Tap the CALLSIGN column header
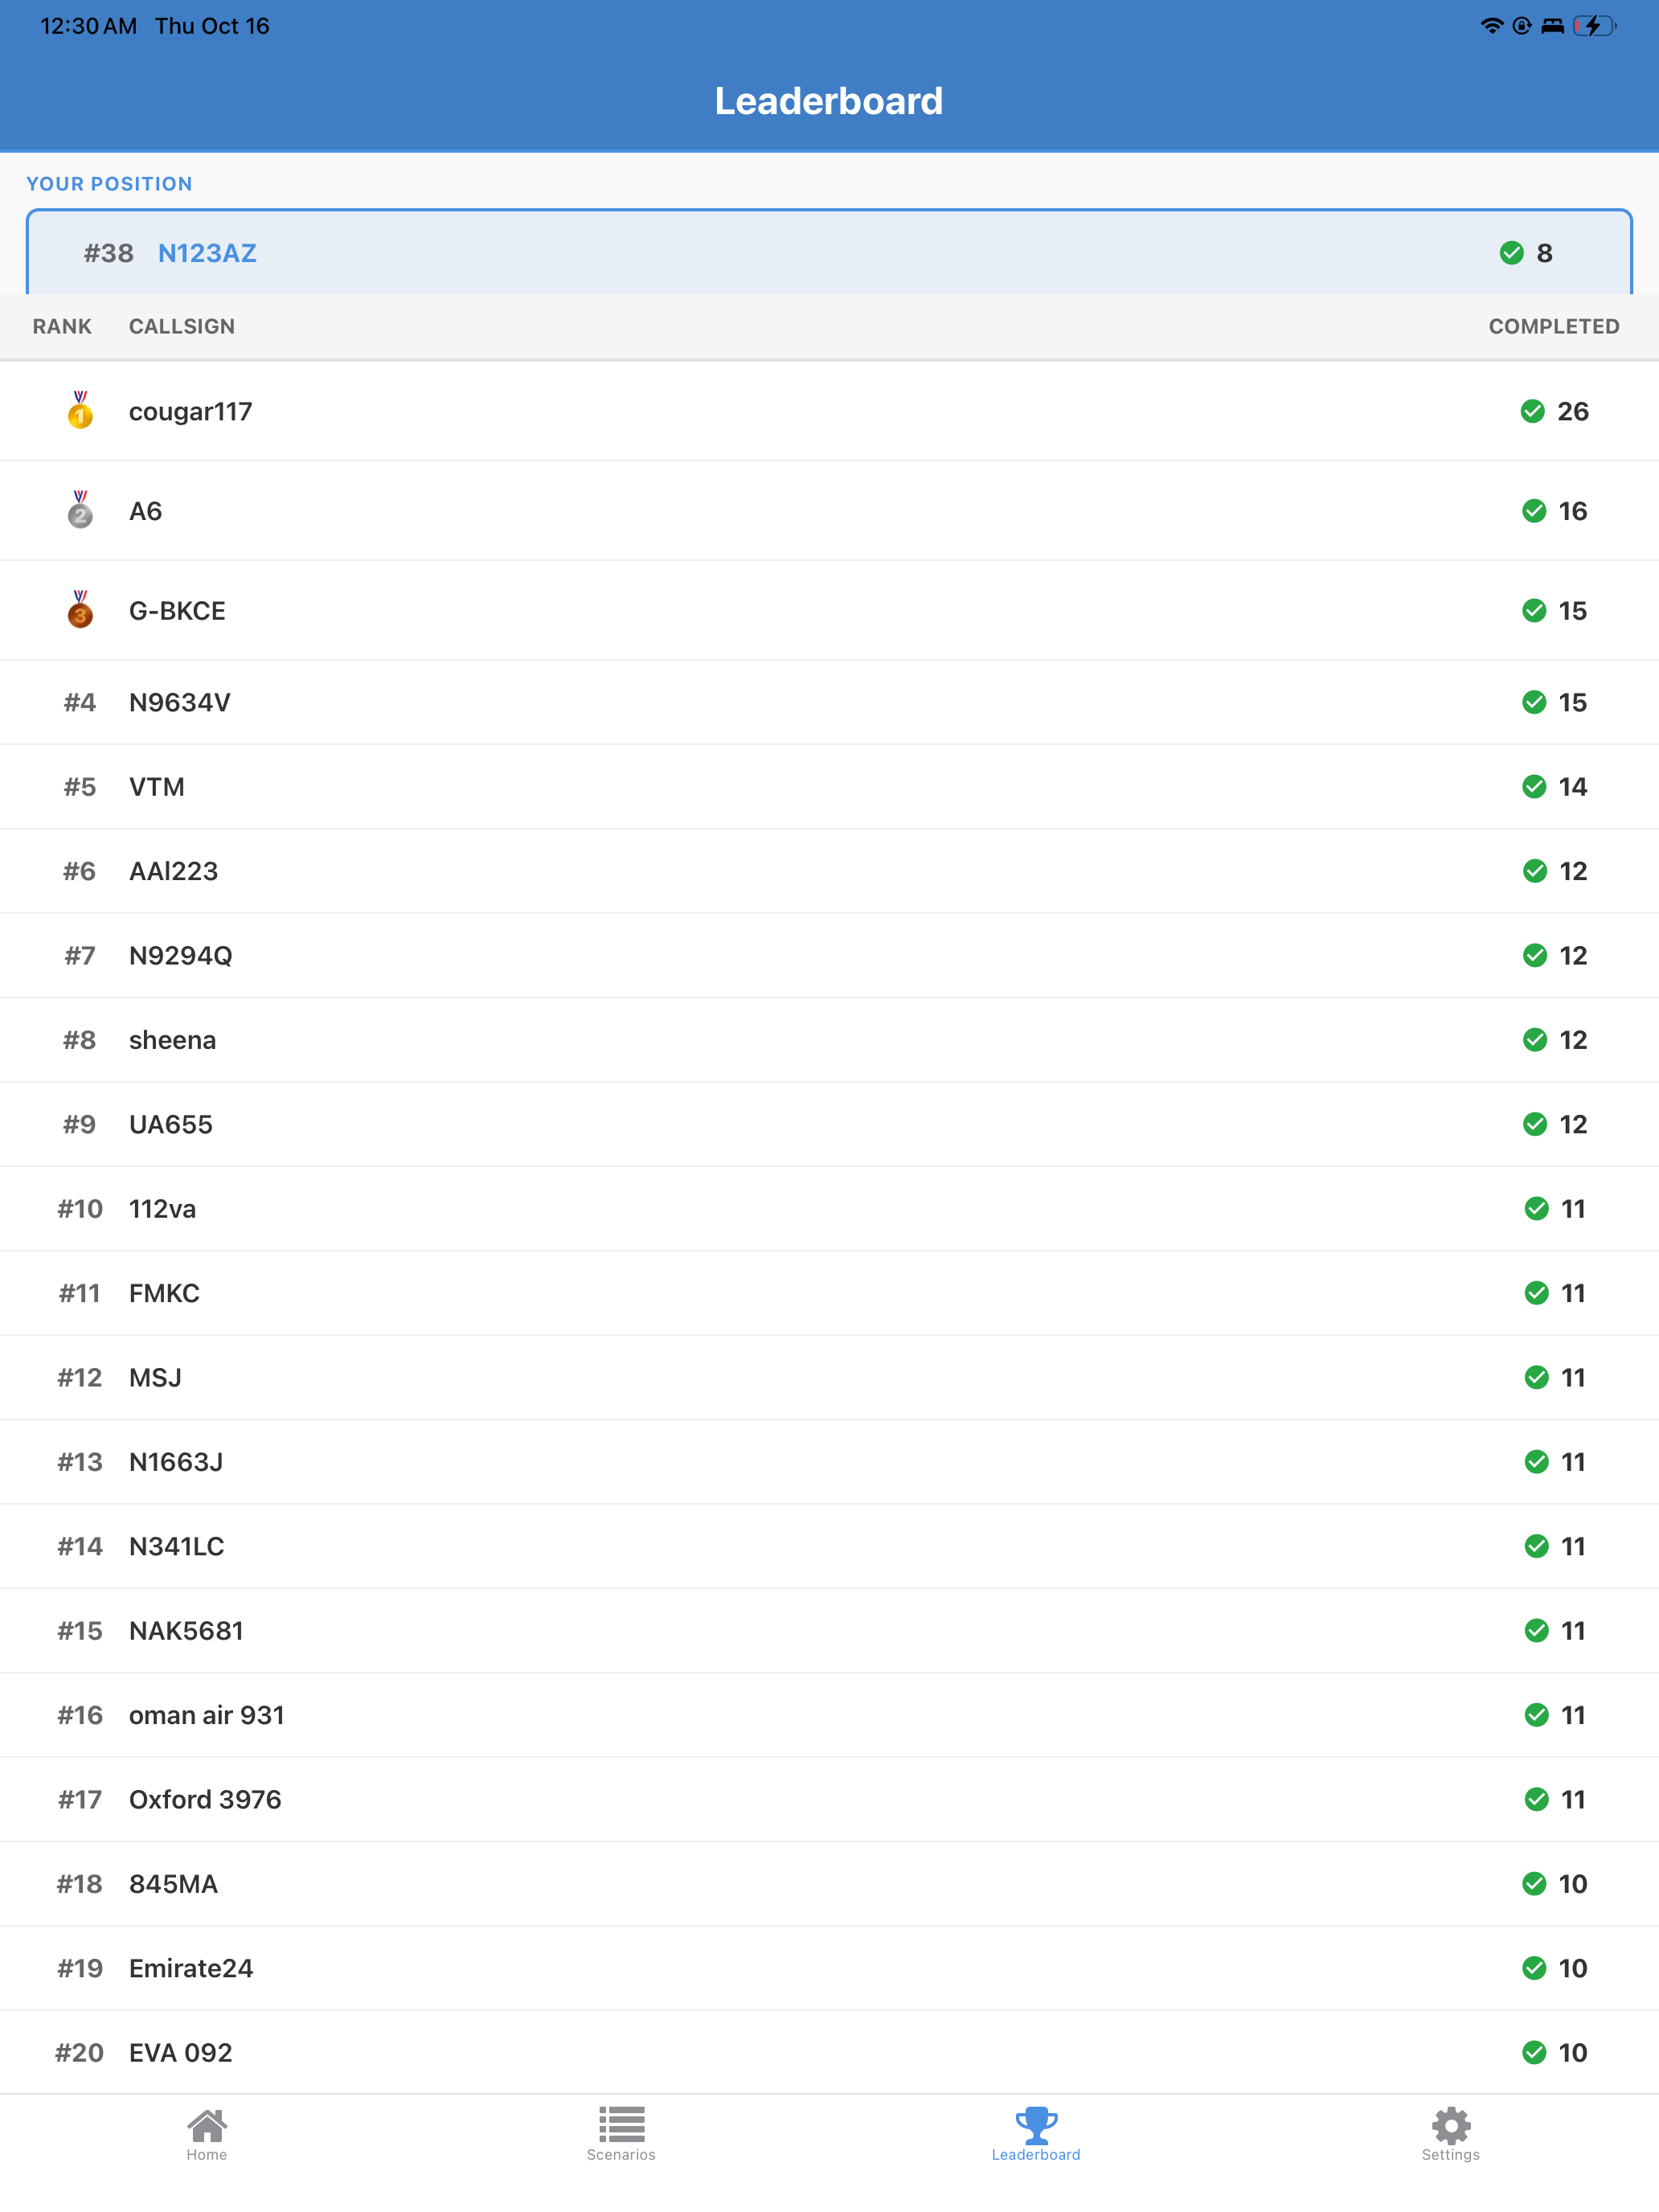Screen dimensions: 1659x2212 (182, 326)
